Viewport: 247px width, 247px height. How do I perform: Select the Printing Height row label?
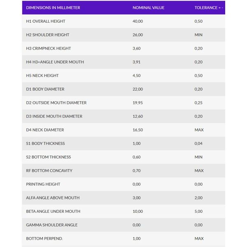click(x=43, y=184)
